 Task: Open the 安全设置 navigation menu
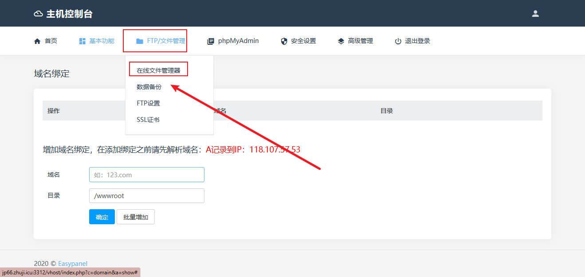tap(303, 41)
